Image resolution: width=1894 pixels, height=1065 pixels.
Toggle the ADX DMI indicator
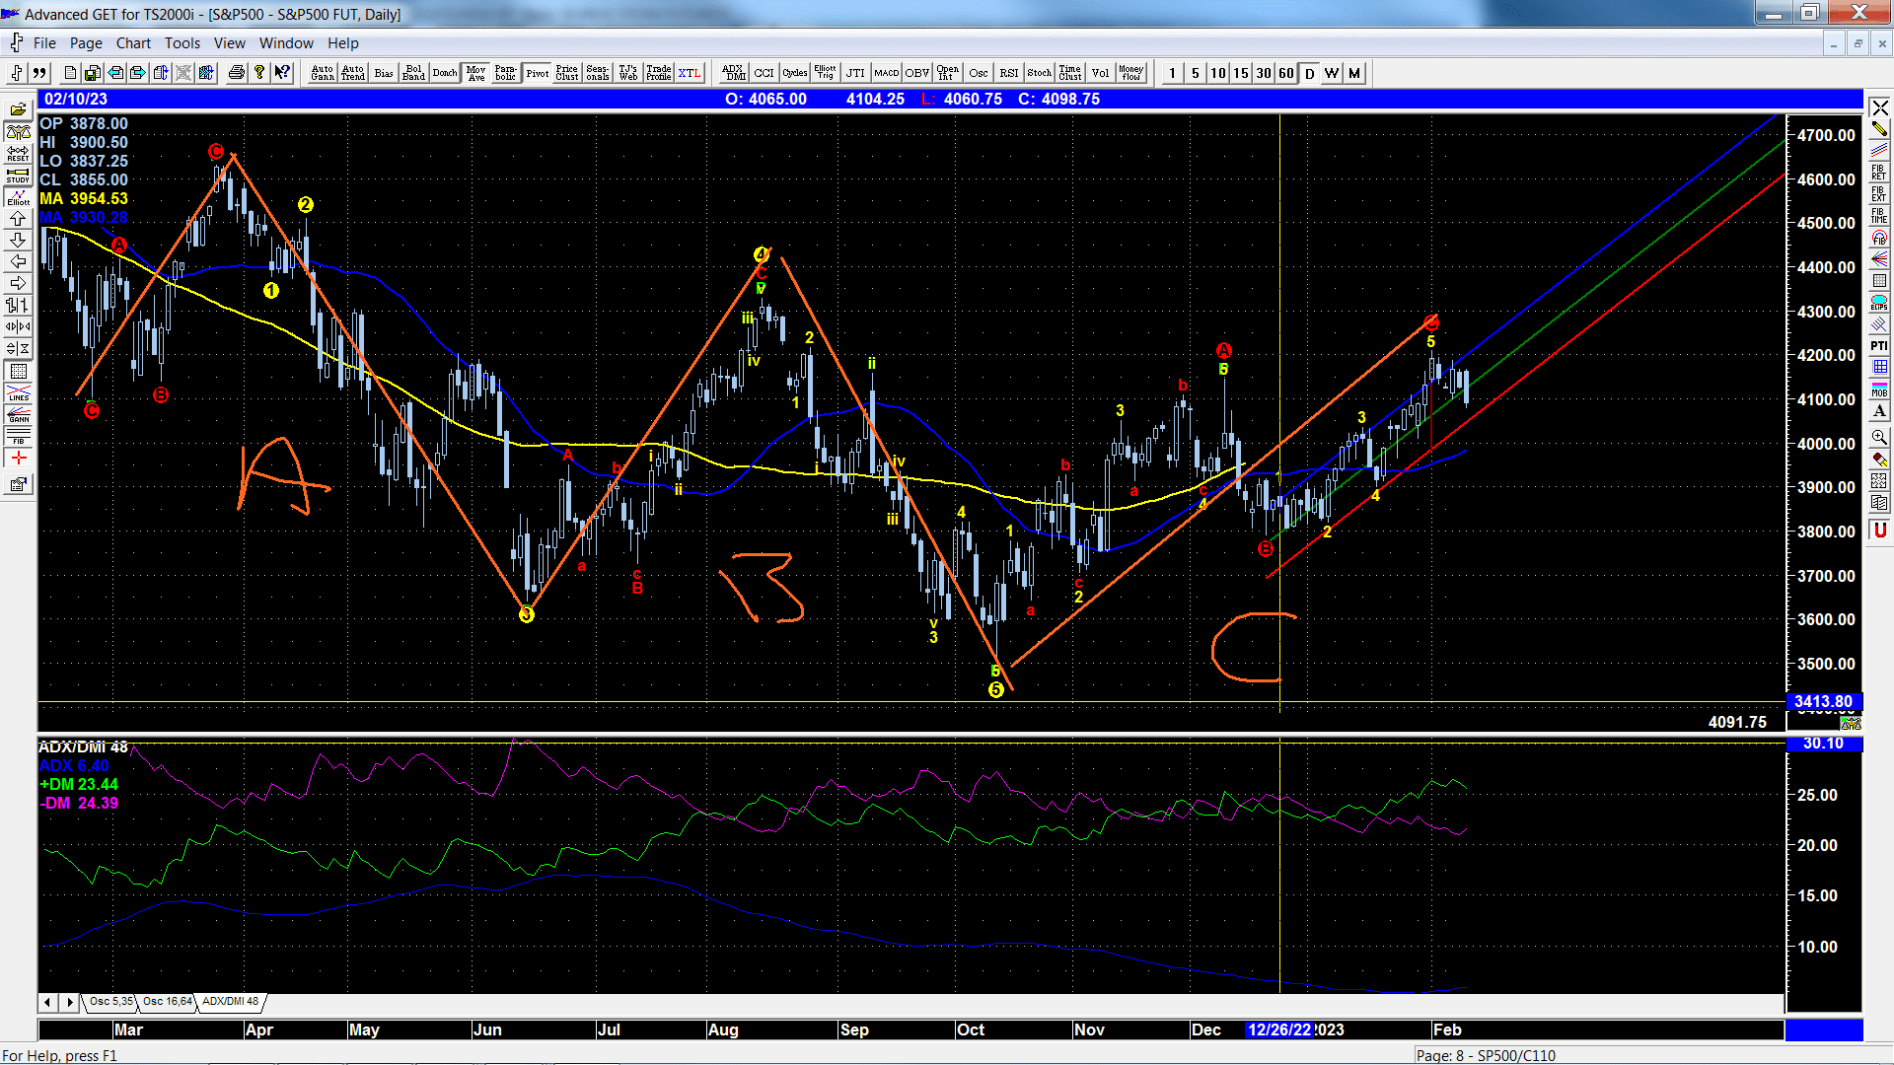[734, 73]
